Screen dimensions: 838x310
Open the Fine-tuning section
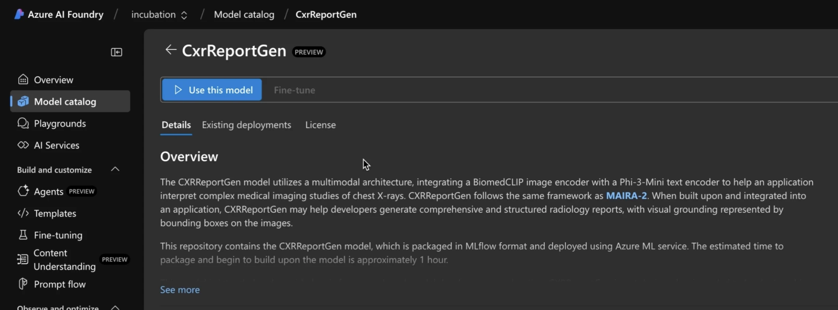tap(58, 235)
